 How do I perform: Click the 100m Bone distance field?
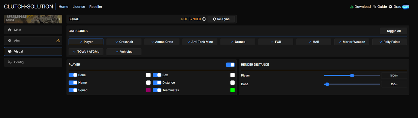click(394, 84)
